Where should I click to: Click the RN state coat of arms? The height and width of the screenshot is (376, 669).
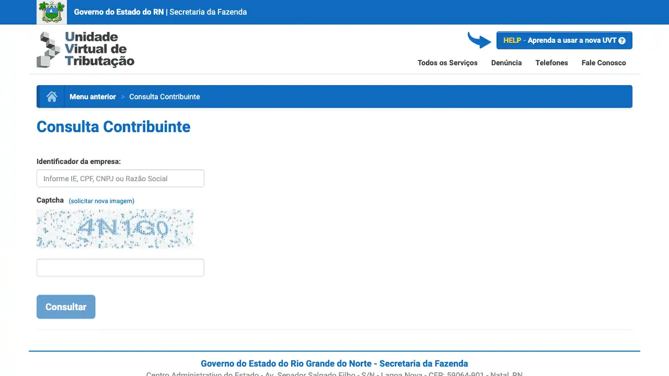(x=51, y=12)
